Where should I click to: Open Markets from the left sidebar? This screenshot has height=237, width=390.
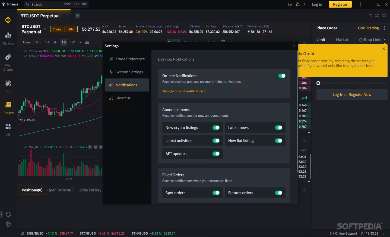[8, 39]
